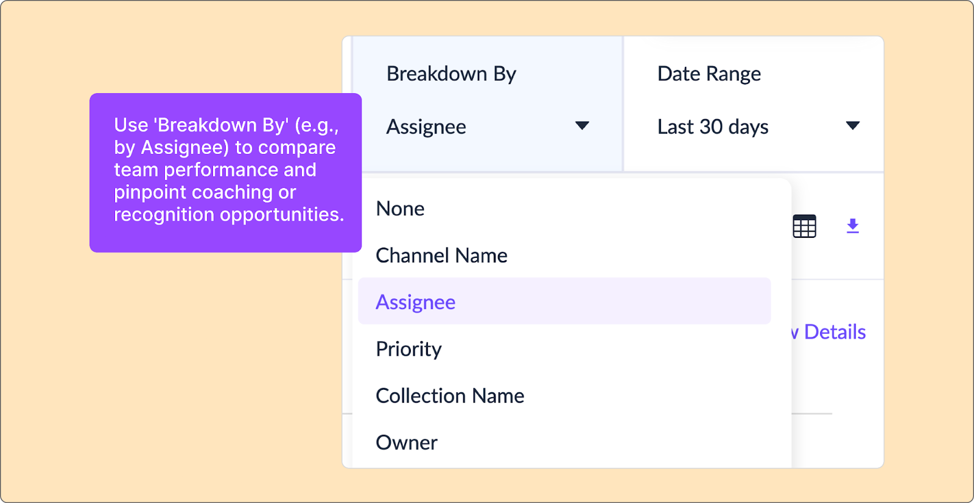Select the highlighted Assignee option in the list
Image resolution: width=974 pixels, height=503 pixels.
[x=564, y=302]
